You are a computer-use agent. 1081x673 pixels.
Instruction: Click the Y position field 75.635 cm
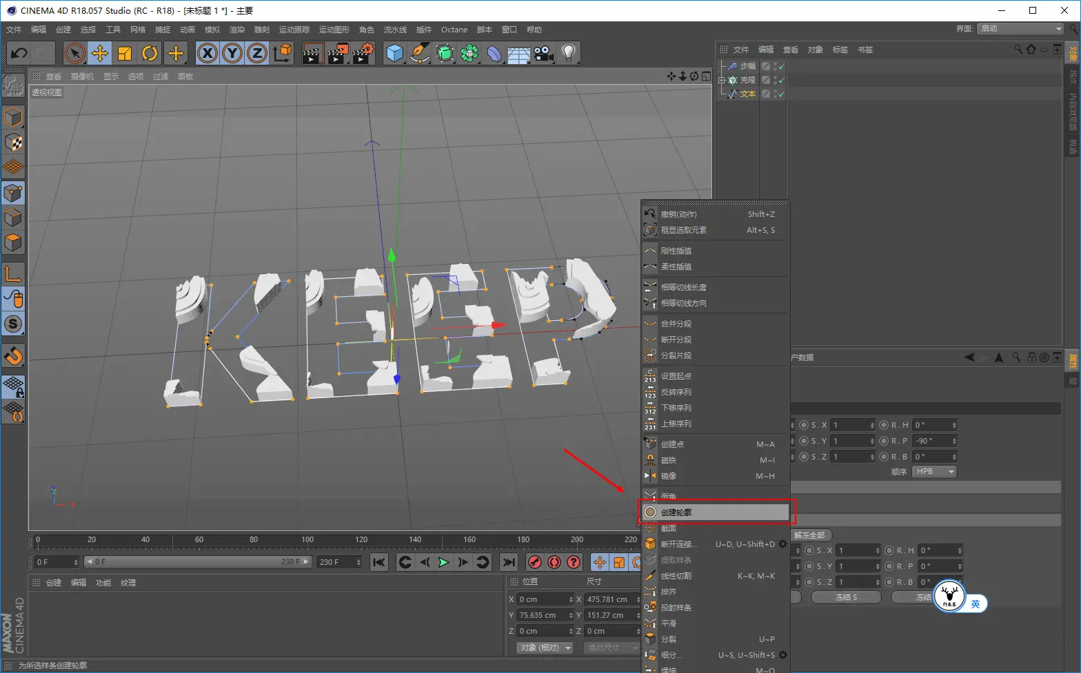545,615
